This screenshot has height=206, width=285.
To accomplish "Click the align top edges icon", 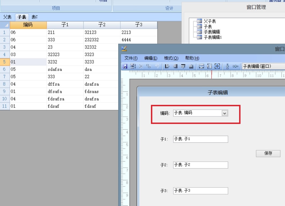I will (x=183, y=66).
